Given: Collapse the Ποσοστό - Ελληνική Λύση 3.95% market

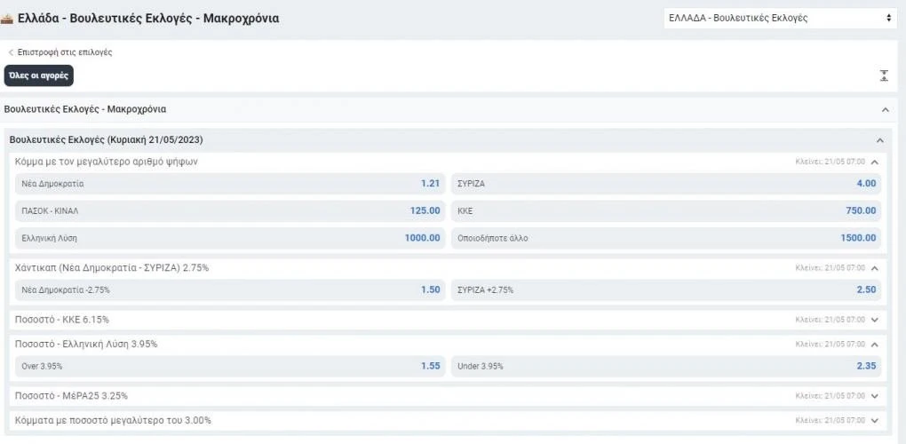Looking at the screenshot, I should 874,344.
